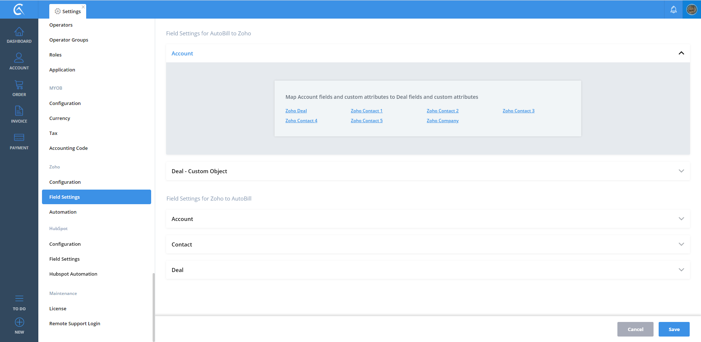Expand the Contact section
The height and width of the screenshot is (342, 701).
[681, 244]
